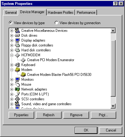The width and height of the screenshot is (125, 137).
Task: Click the title bar help question mark
Action: coord(116,4)
